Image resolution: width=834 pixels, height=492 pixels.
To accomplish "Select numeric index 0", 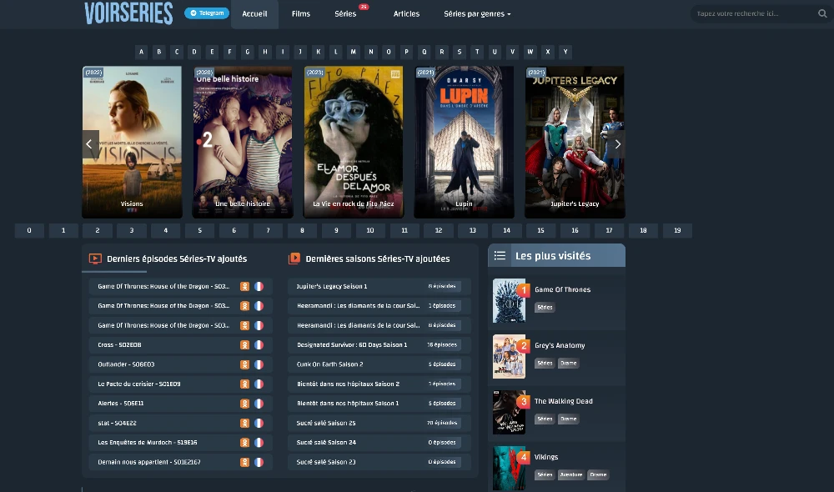I will tap(29, 230).
